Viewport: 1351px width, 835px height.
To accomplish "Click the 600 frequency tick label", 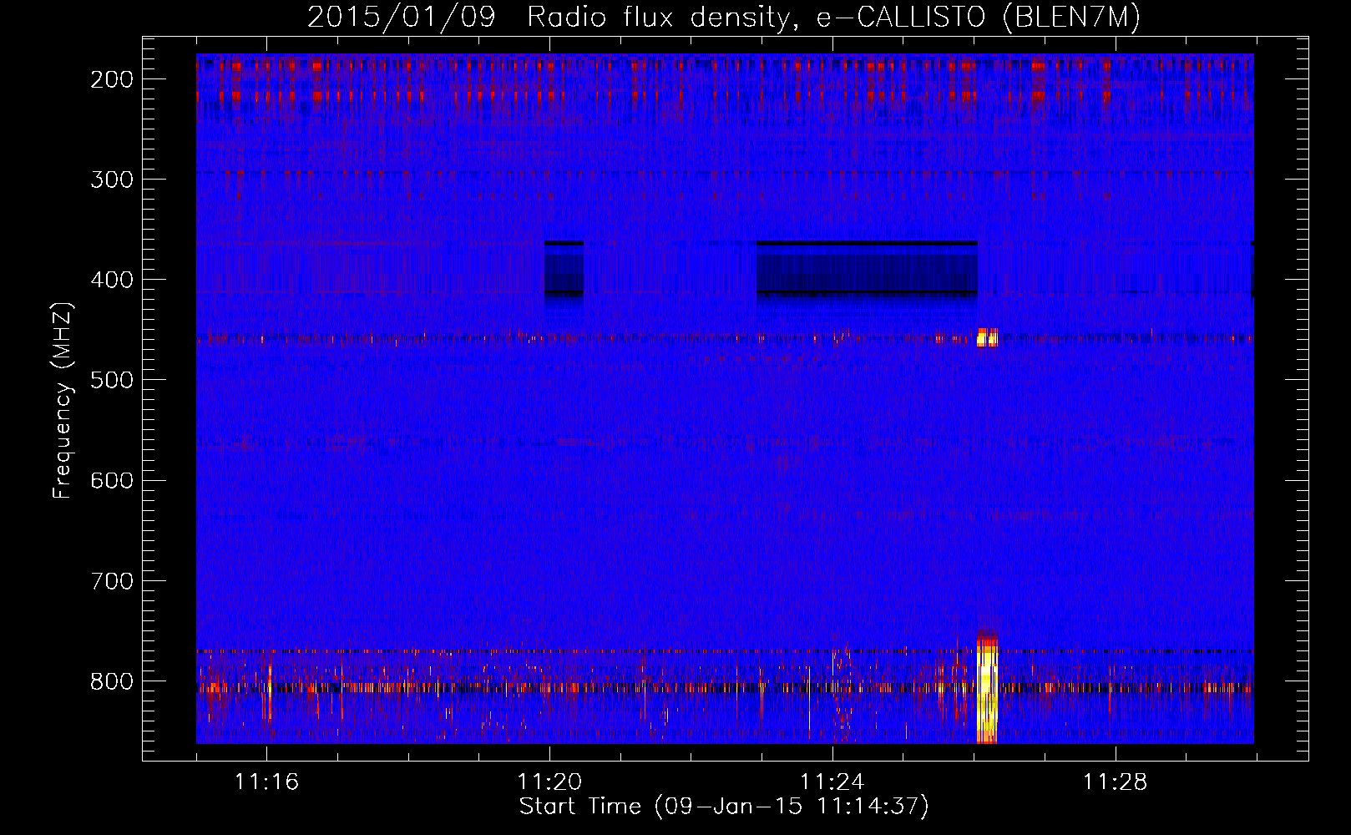I will [112, 480].
